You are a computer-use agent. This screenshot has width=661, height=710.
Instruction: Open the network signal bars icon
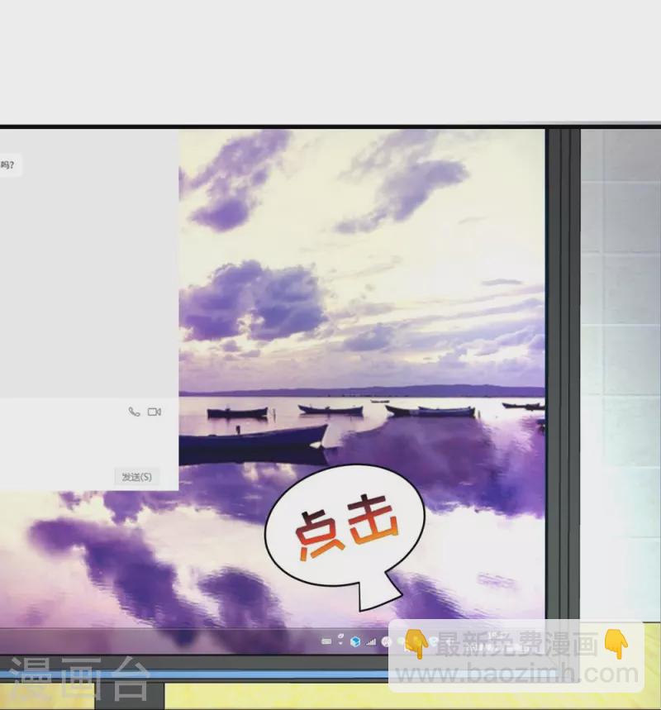pyautogui.click(x=371, y=641)
